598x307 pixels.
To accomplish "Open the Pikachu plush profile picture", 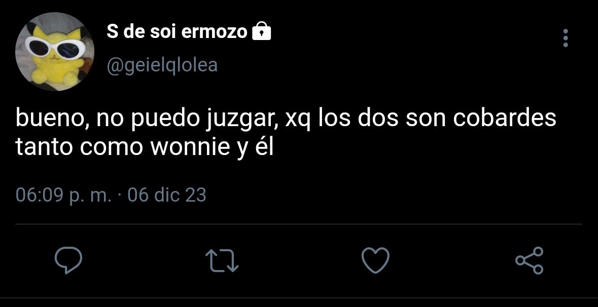I will (55, 52).
